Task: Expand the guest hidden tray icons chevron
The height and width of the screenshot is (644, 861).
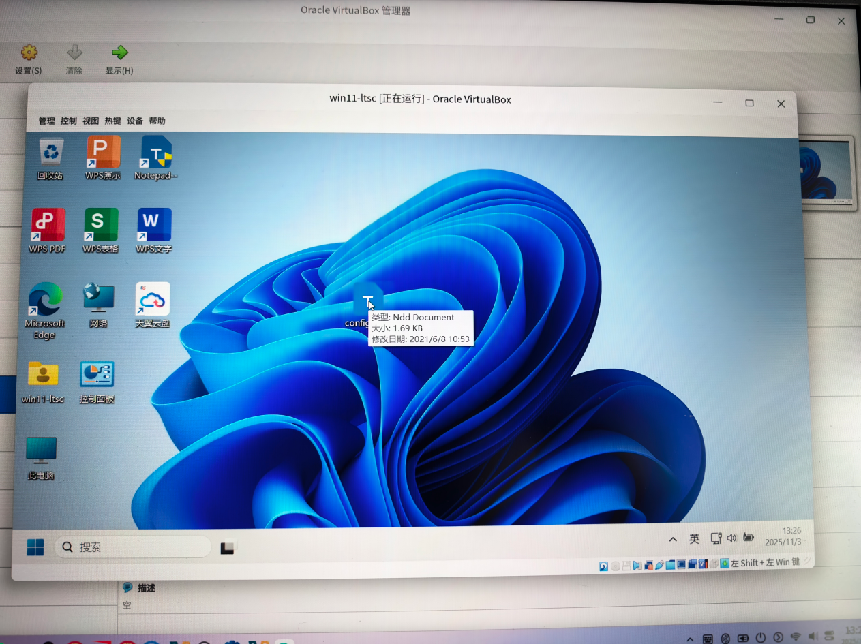Action: [673, 539]
